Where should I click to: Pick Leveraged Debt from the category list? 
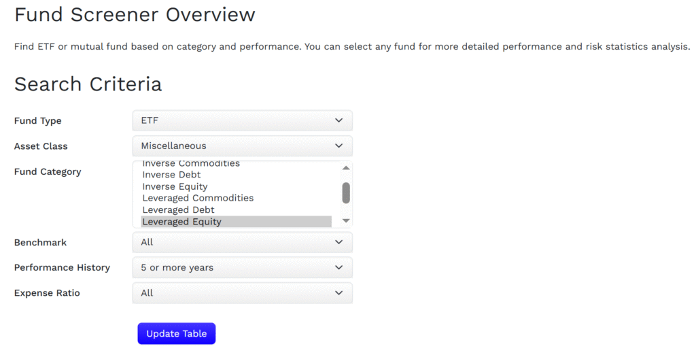tap(178, 209)
